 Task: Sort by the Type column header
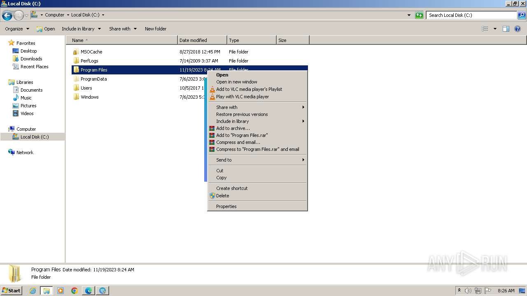(252, 40)
